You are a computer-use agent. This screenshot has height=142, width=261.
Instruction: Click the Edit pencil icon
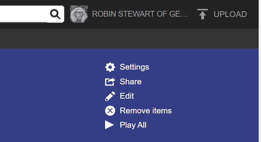click(x=110, y=96)
